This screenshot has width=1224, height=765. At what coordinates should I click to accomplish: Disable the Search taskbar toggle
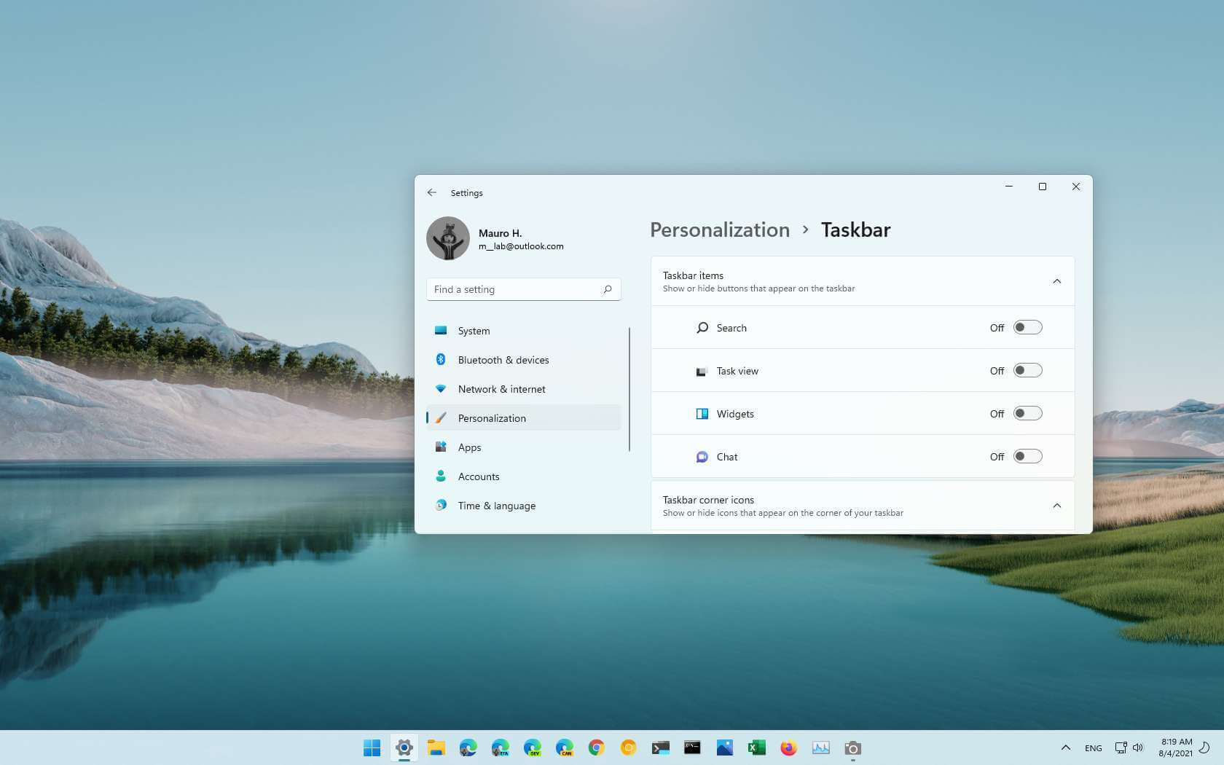pyautogui.click(x=1028, y=327)
